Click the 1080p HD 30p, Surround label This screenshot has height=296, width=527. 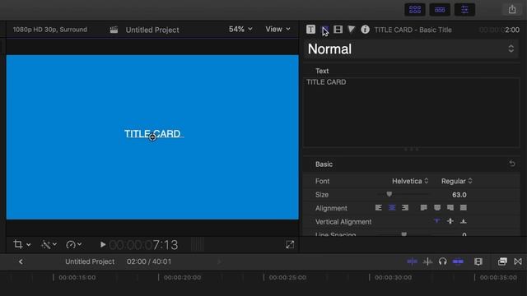50,30
